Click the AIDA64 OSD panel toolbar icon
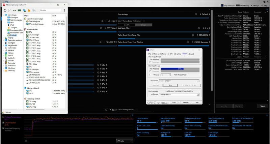The image size is (270, 144). (x=34, y=10)
